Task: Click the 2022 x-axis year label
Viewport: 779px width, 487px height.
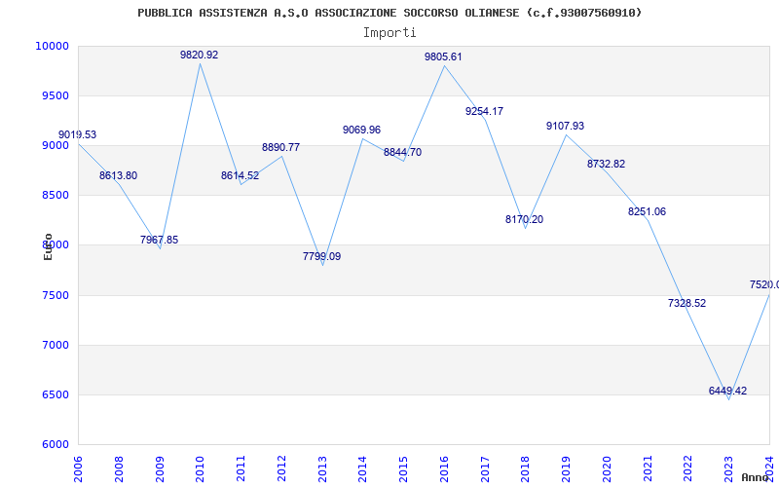Action: click(689, 469)
